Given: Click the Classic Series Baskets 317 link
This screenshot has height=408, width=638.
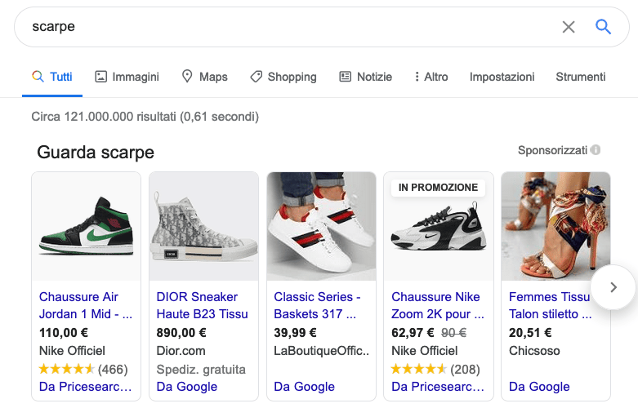Looking at the screenshot, I should (317, 305).
